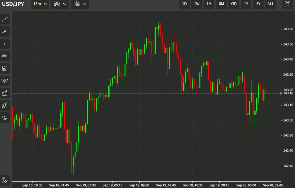
Task: Click the 142.70 price axis label
Action: (288, 166)
